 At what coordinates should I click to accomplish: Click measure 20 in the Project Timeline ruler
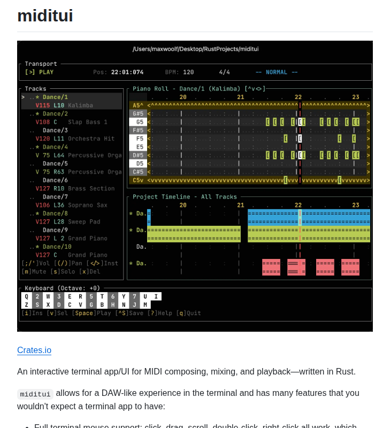183,205
